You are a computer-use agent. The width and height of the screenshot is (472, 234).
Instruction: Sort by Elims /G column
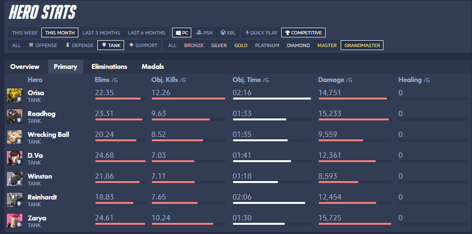(105, 80)
